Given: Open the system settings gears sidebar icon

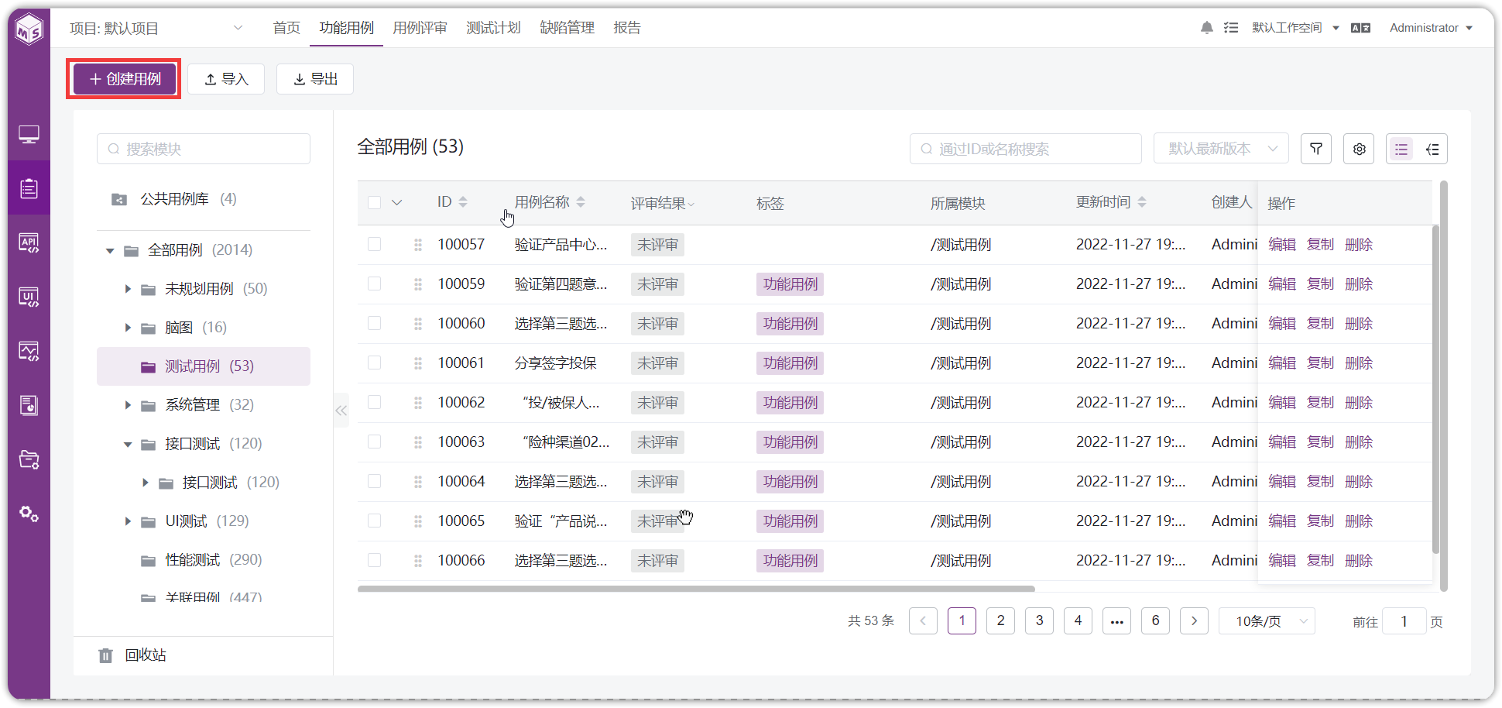Looking at the screenshot, I should point(29,514).
